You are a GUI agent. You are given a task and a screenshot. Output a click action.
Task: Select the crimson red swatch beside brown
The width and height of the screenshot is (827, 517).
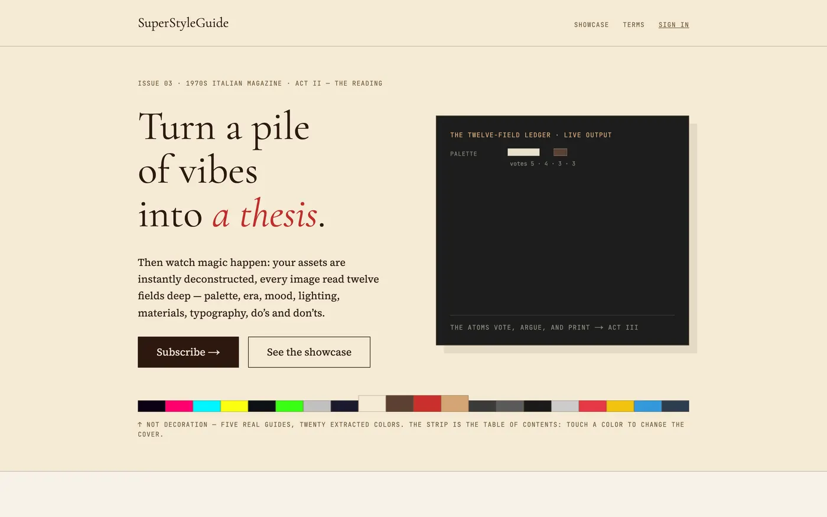coord(427,404)
